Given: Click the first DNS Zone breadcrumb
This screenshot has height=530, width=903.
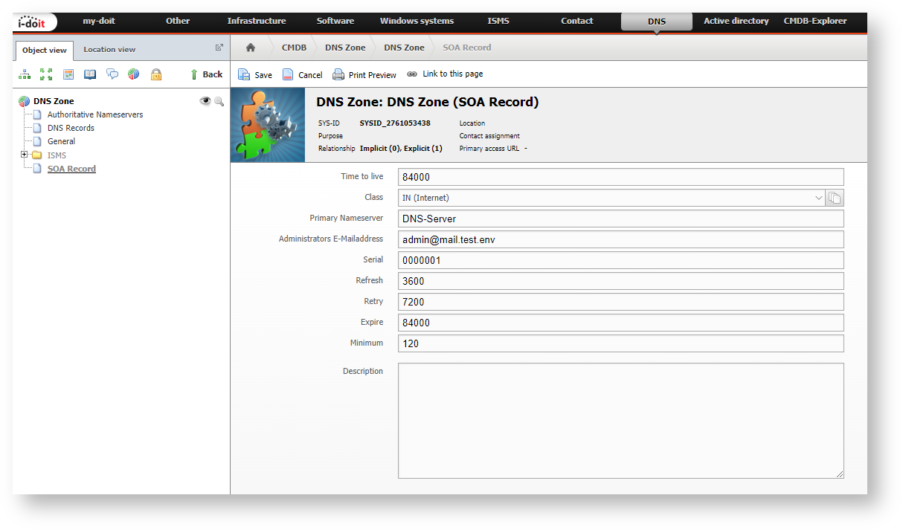Looking at the screenshot, I should click(345, 48).
